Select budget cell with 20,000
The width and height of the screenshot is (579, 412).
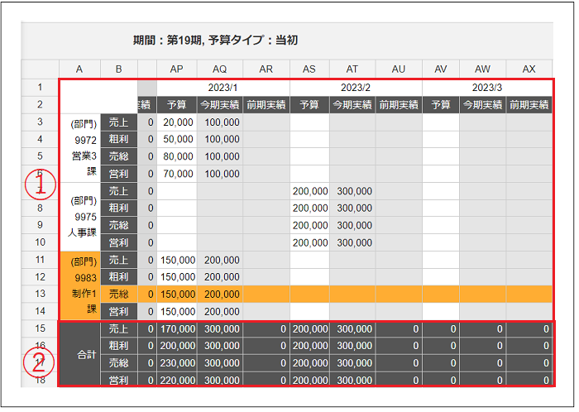point(177,122)
